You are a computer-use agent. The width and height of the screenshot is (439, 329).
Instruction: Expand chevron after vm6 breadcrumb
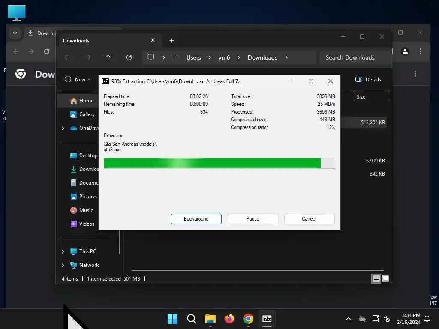(239, 57)
